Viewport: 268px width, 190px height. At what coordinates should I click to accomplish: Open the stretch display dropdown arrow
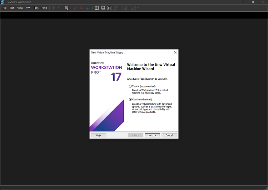(x=138, y=8)
